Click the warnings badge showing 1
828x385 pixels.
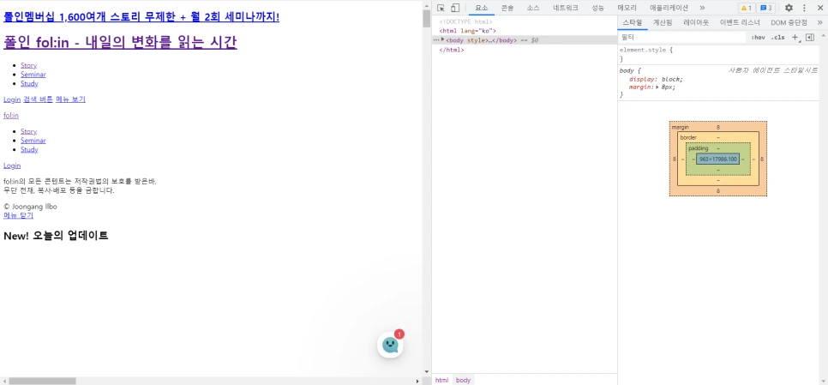[747, 8]
